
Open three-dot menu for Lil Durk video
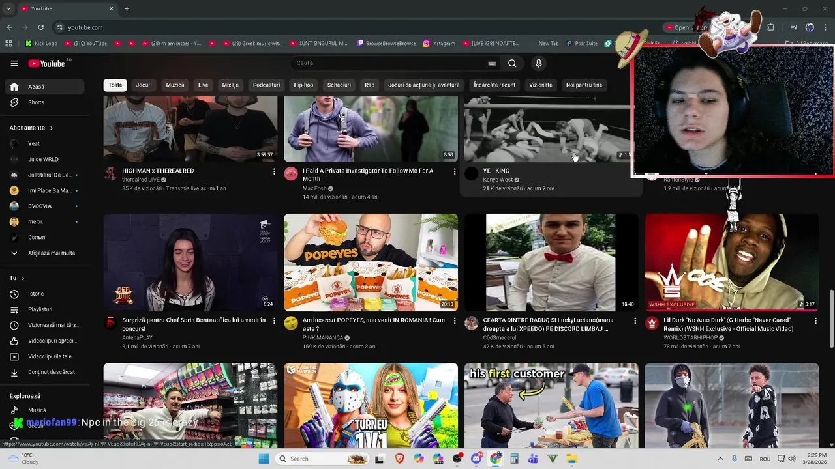click(x=815, y=320)
